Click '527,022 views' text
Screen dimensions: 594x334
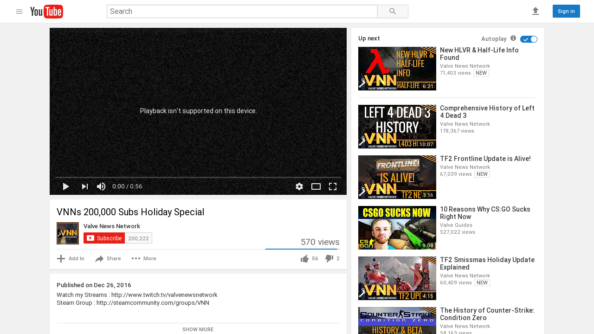pyautogui.click(x=458, y=232)
